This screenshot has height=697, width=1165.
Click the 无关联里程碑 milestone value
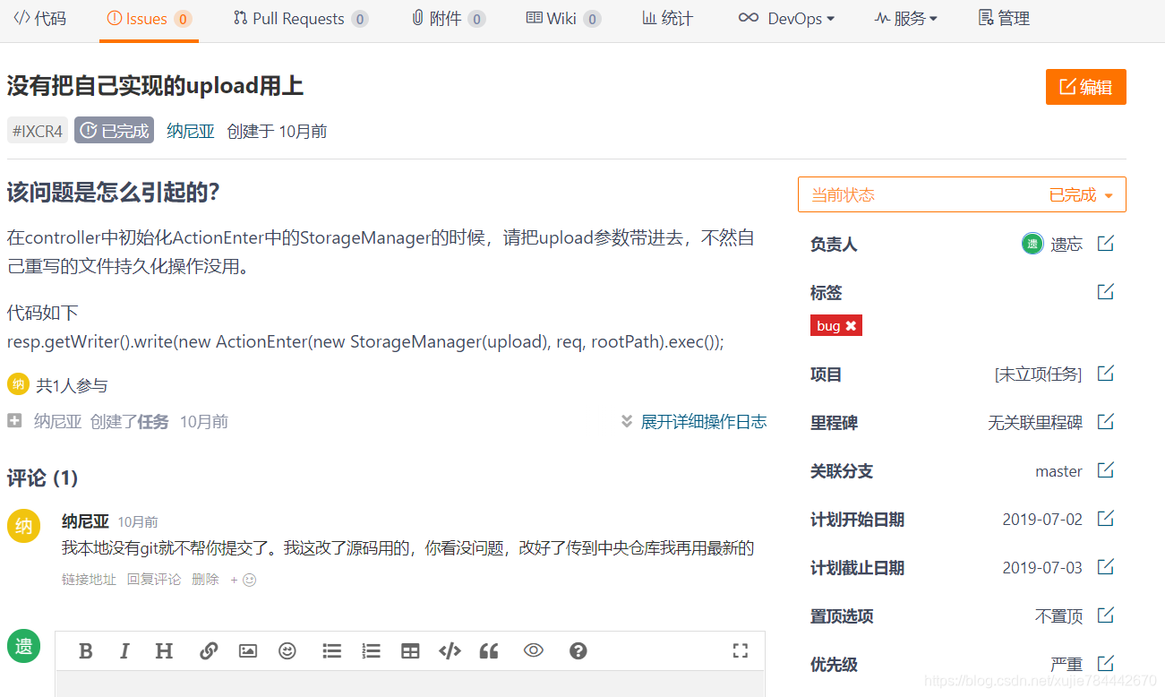[1035, 422]
